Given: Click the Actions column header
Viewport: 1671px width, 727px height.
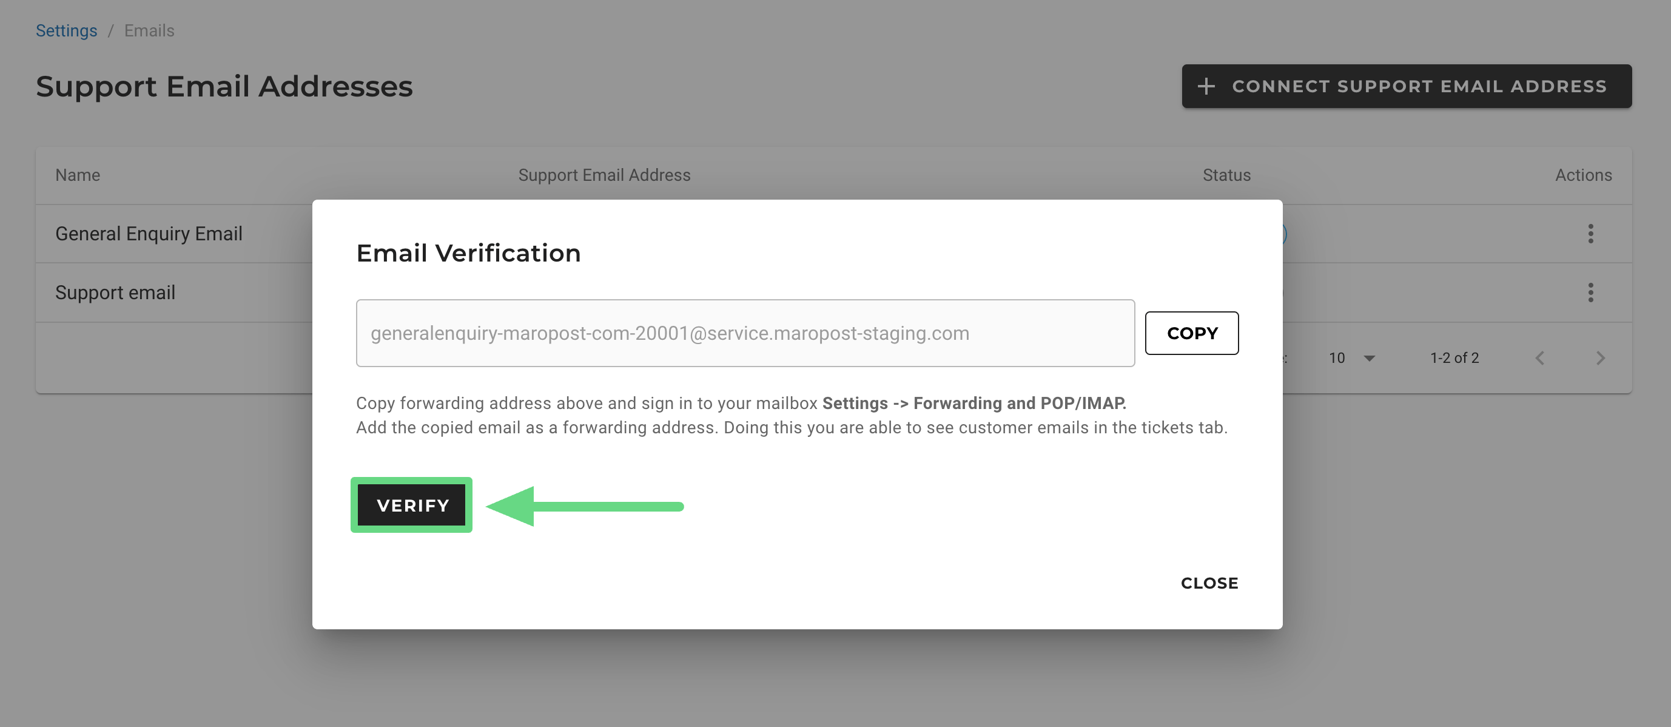Looking at the screenshot, I should [1583, 175].
